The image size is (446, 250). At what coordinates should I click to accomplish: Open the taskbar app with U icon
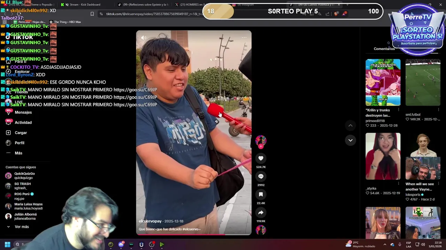click(141, 244)
